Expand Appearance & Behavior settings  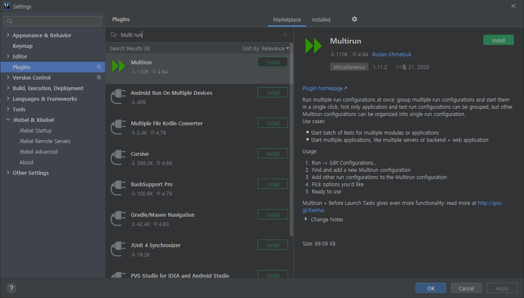[8, 35]
